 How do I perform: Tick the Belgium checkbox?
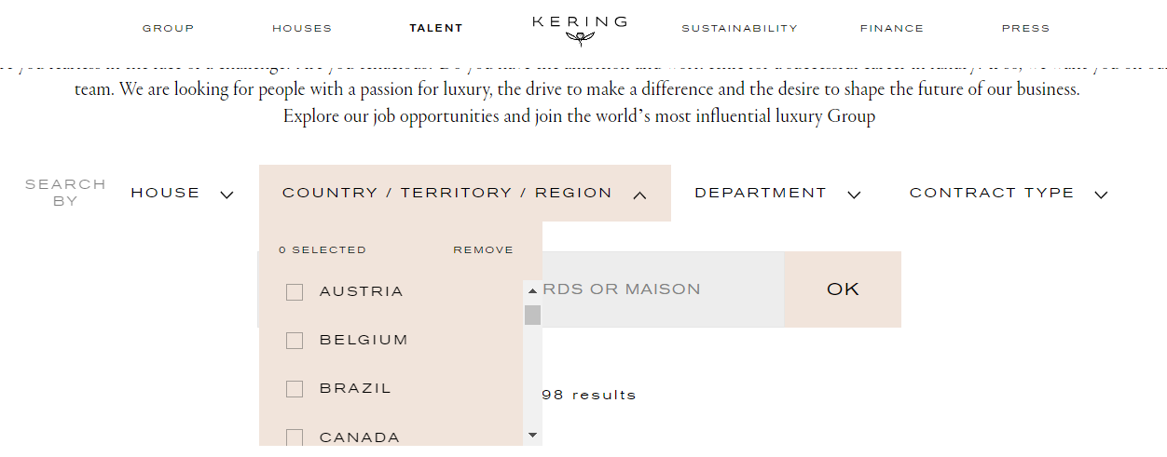tap(295, 341)
